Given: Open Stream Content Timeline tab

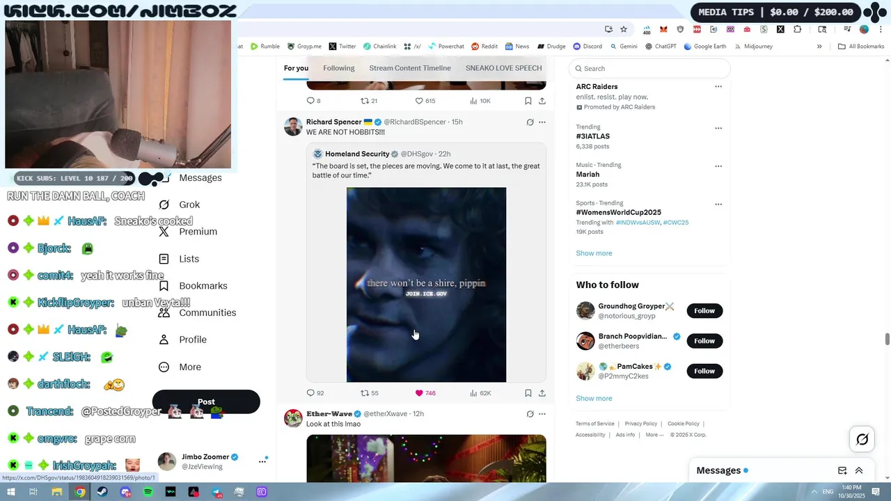Looking at the screenshot, I should pos(410,68).
